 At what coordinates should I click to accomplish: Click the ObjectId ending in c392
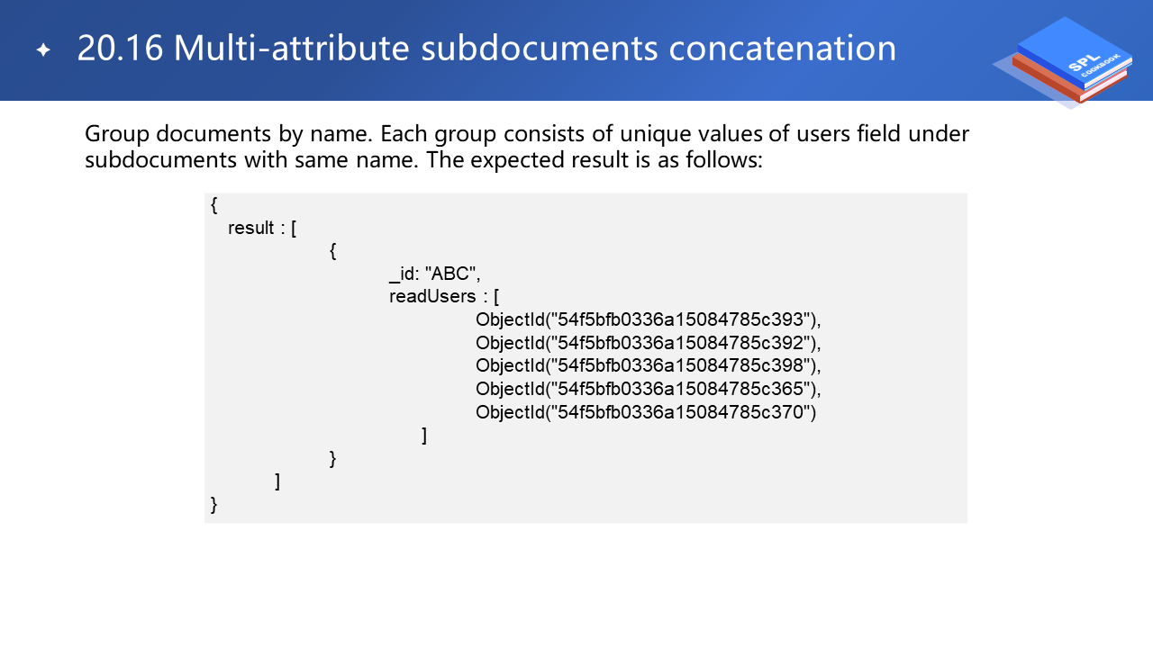pos(649,343)
